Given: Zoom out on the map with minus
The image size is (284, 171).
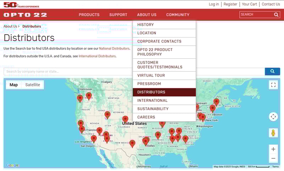Looking at the screenshot, I should tap(273, 158).
